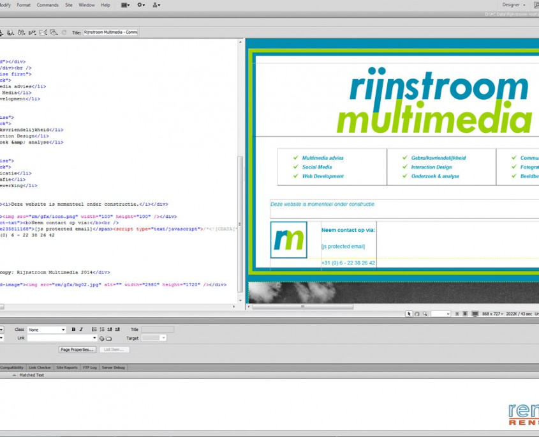This screenshot has height=437, width=539.
Task: Switch to the Site Reports tab
Action: [x=67, y=367]
